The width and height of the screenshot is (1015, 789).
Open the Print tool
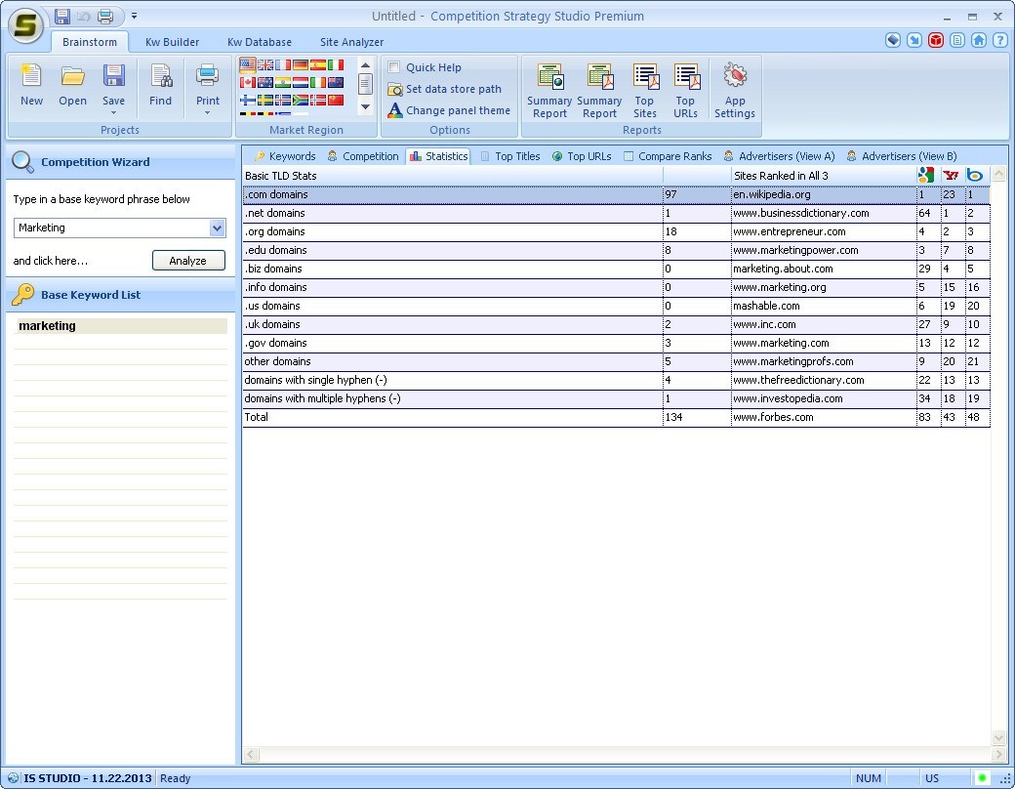point(207,83)
